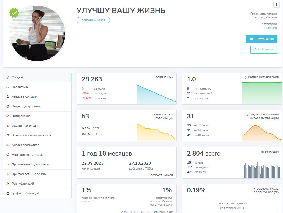Add channel to Избранное
Screen dimensions: 283x213
click(263, 49)
